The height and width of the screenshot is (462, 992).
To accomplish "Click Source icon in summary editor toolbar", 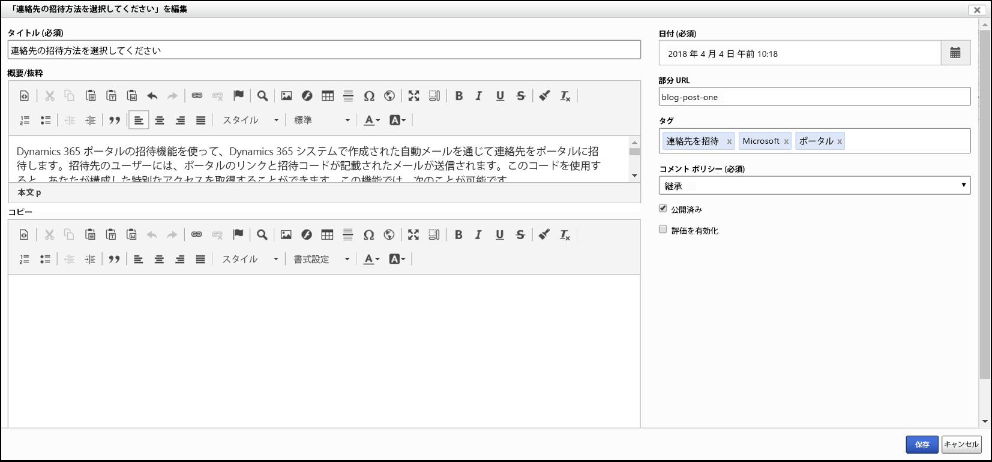I will click(24, 96).
